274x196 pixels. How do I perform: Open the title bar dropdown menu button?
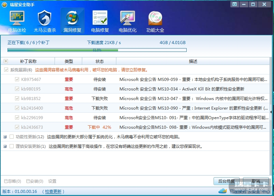click(x=234, y=4)
